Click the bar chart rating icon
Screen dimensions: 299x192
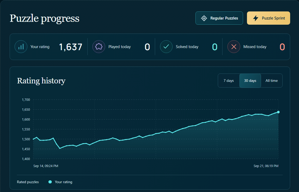(21, 47)
